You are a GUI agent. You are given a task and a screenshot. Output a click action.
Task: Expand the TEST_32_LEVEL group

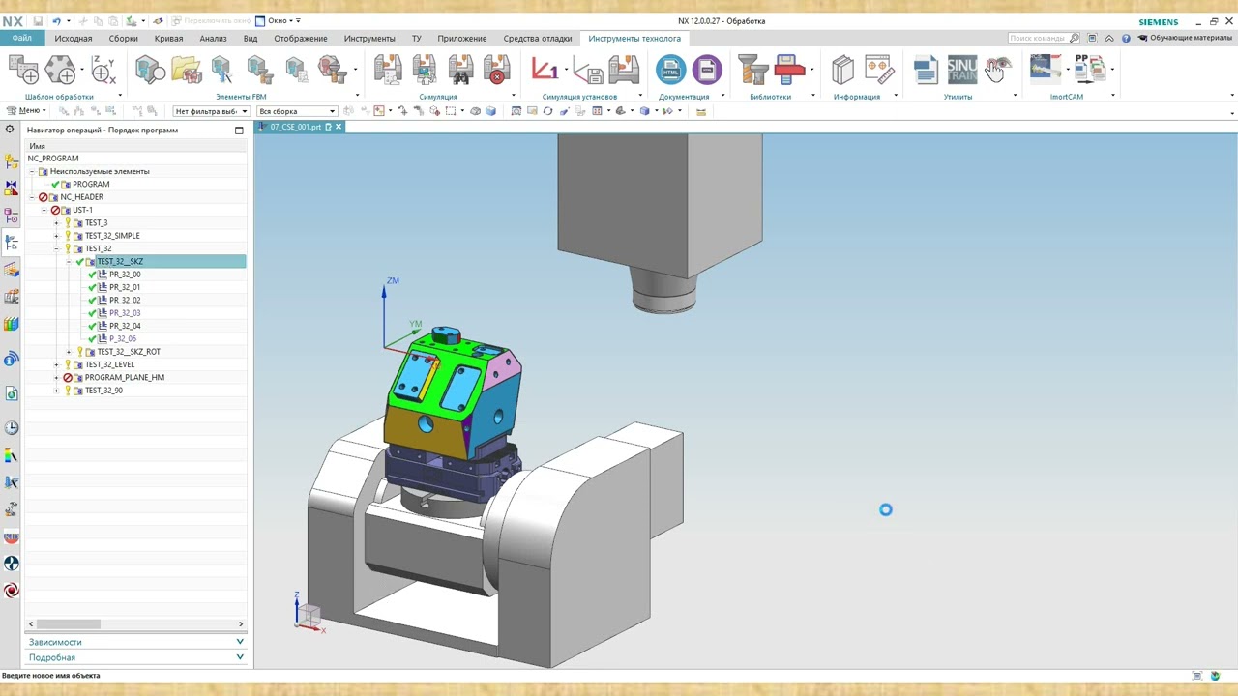tap(56, 364)
